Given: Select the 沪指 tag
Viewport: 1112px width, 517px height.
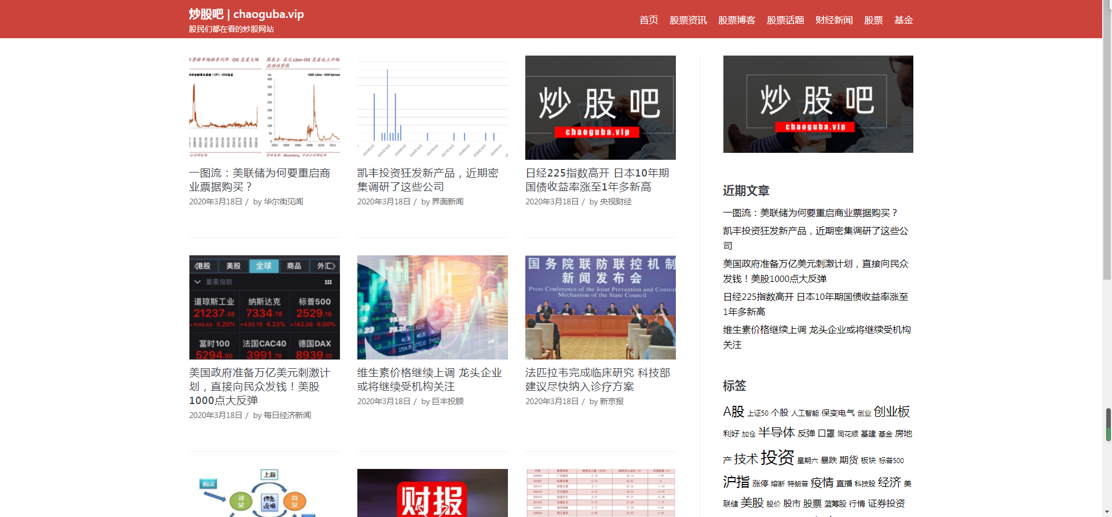Looking at the screenshot, I should point(736,482).
